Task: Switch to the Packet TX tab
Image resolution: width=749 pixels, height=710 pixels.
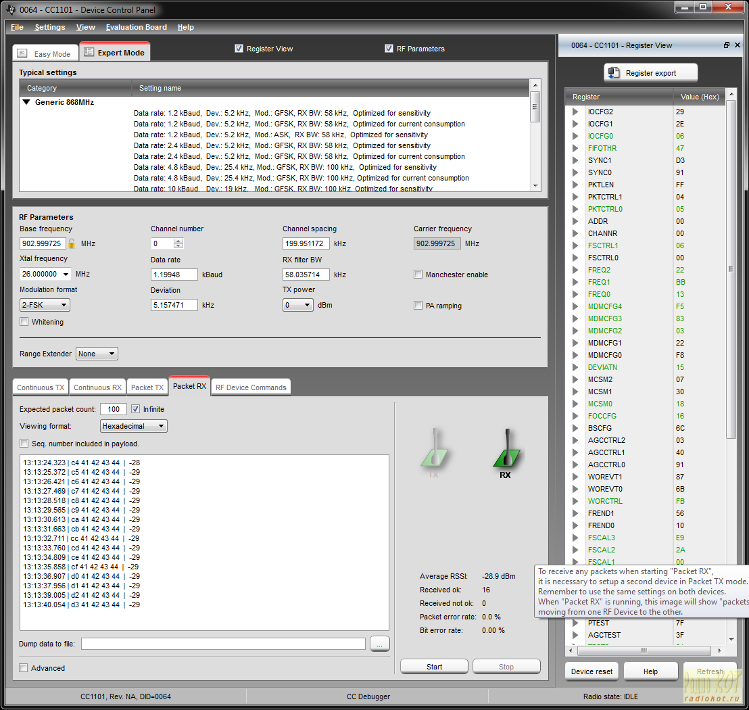Action: (x=147, y=387)
